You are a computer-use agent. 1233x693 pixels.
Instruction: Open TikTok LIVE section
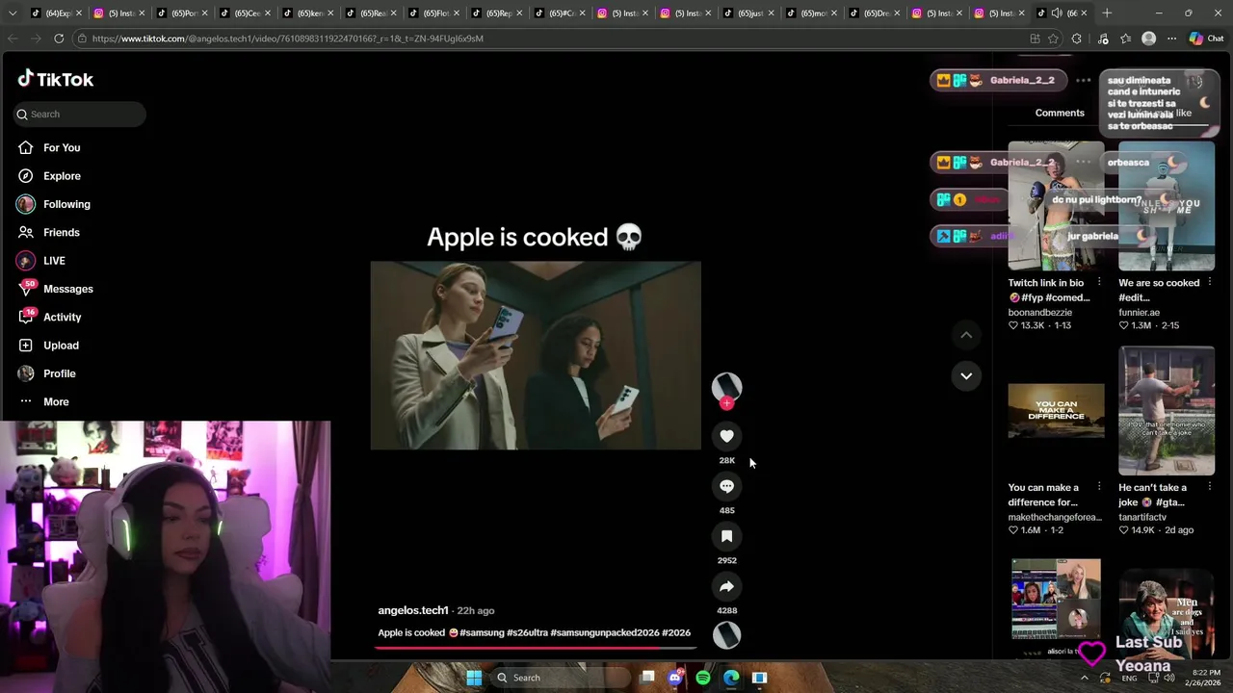click(x=54, y=261)
